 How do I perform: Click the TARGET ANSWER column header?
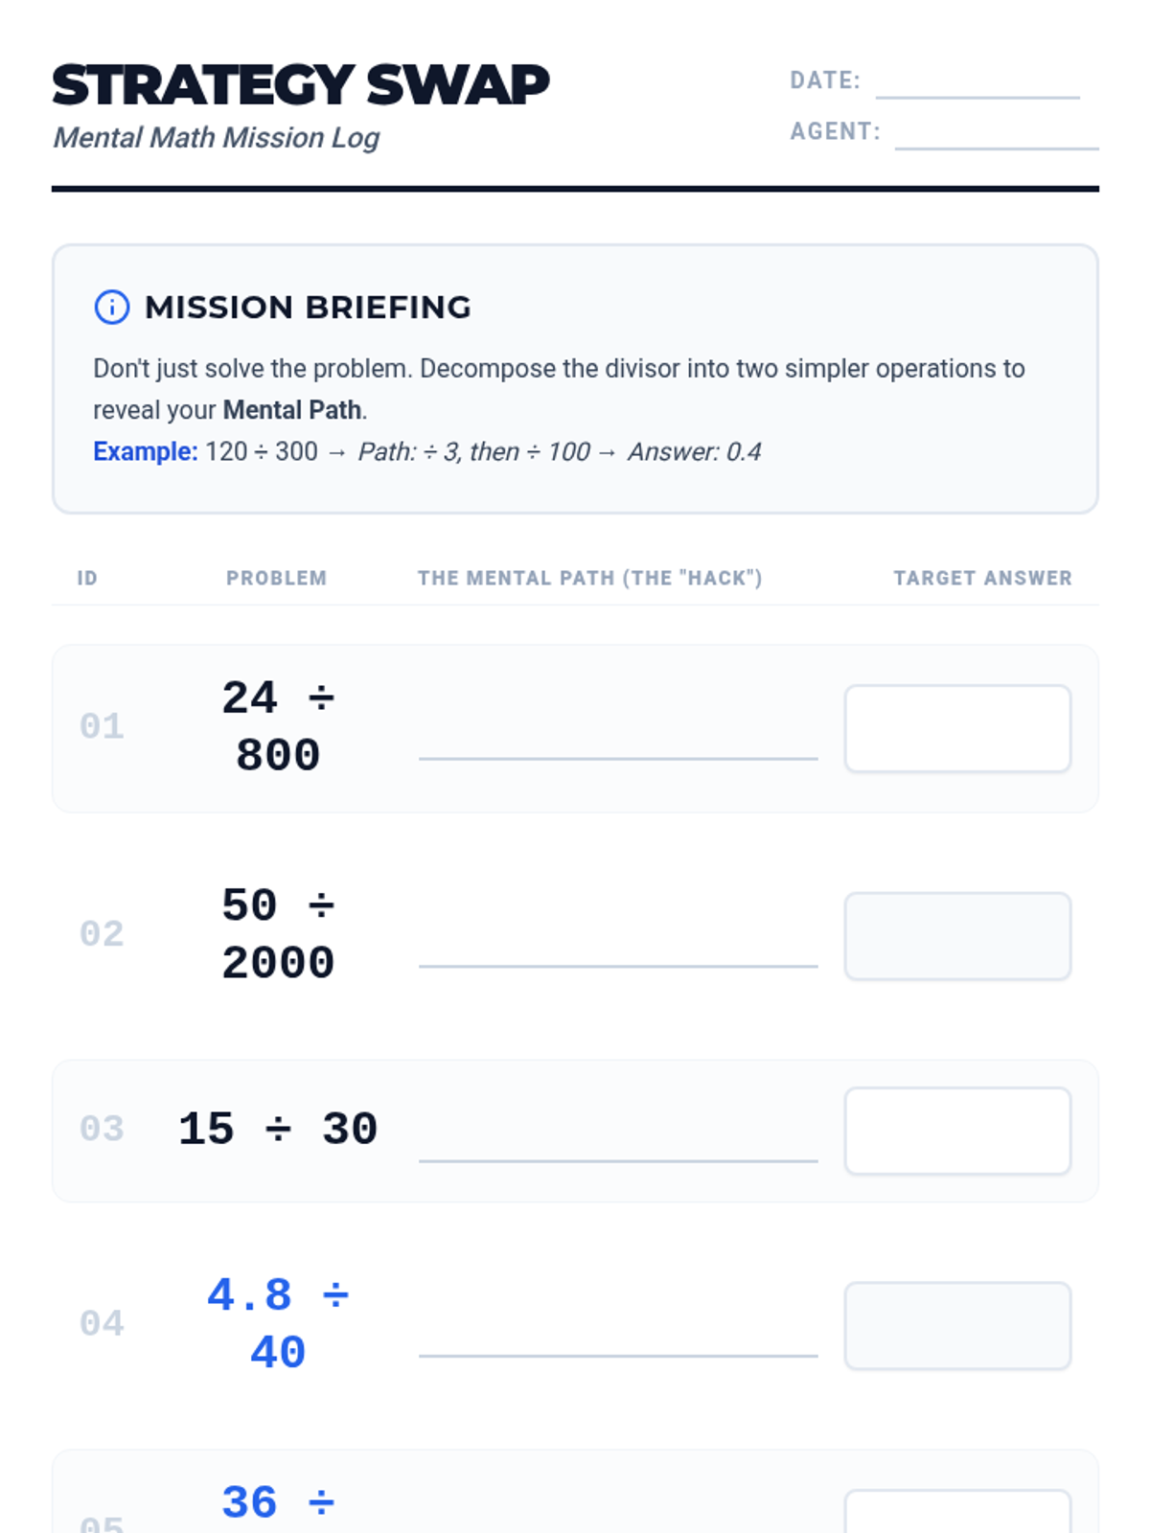[983, 578]
